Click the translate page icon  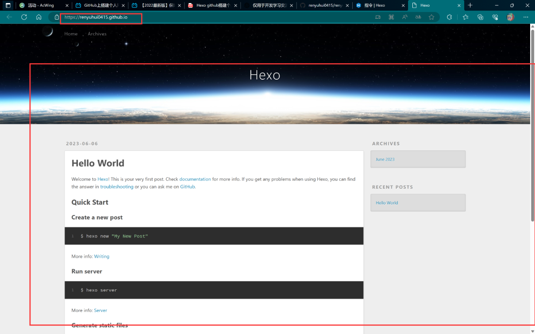(x=418, y=17)
